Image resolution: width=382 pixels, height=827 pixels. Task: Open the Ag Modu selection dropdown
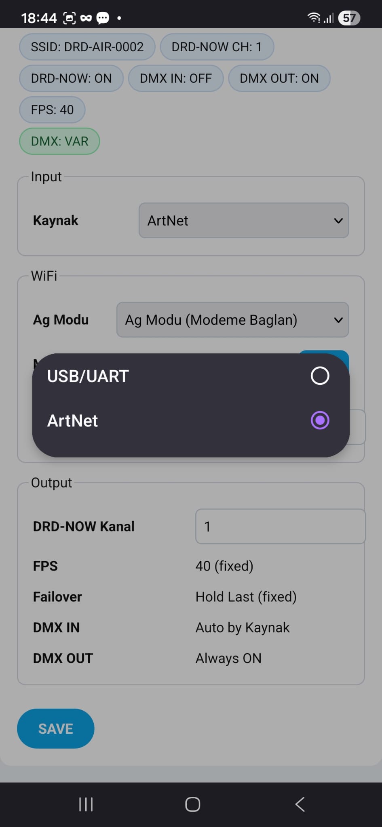232,320
